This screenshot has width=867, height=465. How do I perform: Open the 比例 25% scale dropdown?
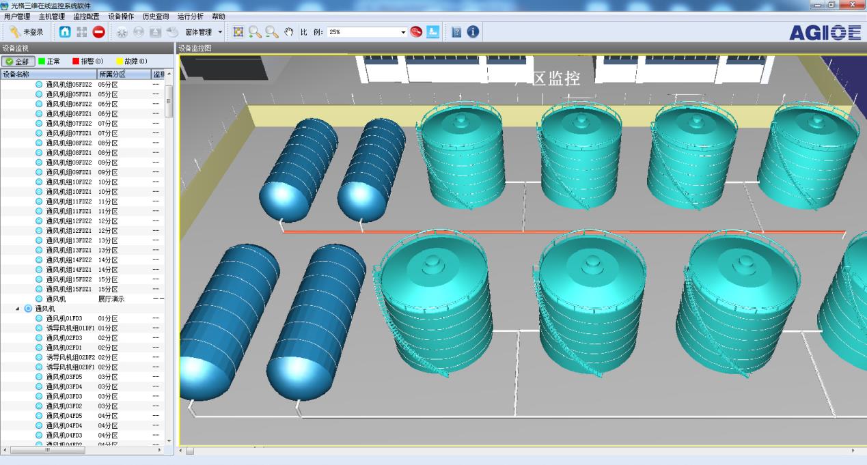403,32
